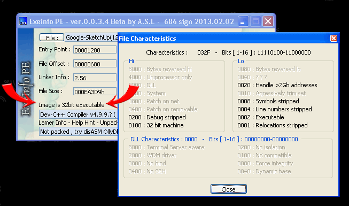Viewport: 349px width, 206px height.
Task: Minimize the Exeinfo PE window
Action: tap(243, 21)
